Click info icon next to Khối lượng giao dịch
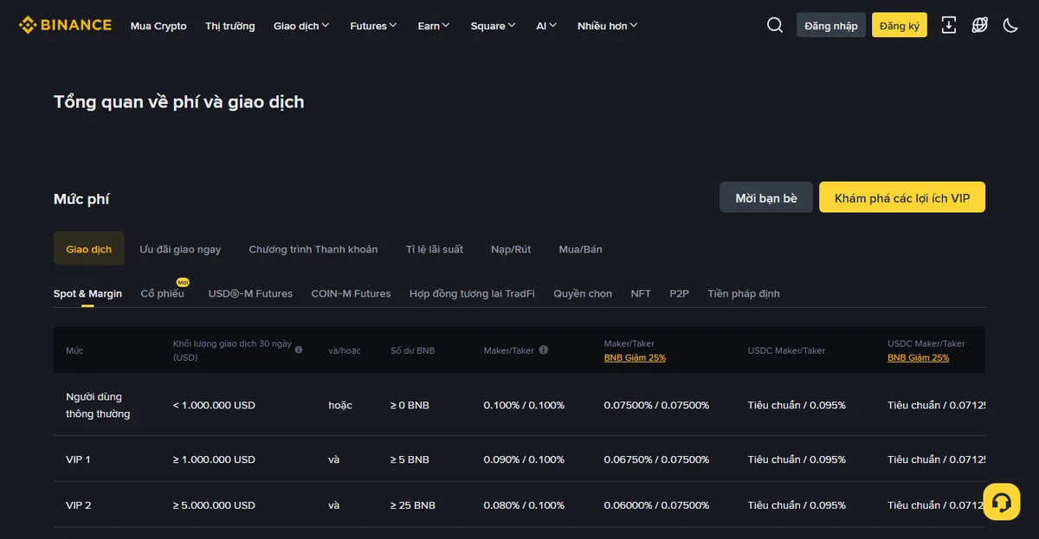The height and width of the screenshot is (539, 1039). coord(299,350)
